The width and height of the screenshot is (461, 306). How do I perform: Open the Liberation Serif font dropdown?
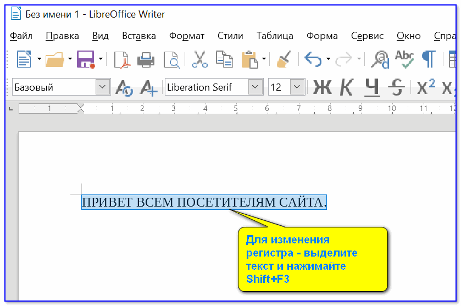pos(255,87)
